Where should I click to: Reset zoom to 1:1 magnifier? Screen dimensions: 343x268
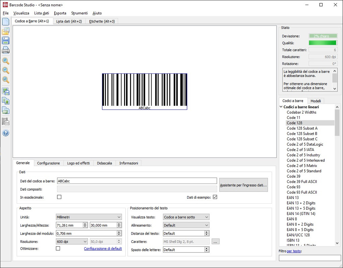pos(5,80)
